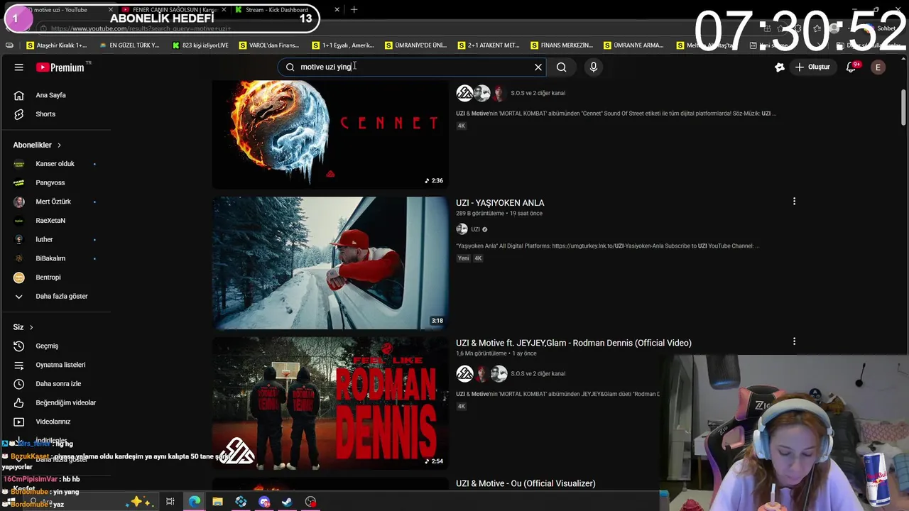This screenshot has height=511, width=909.
Task: Switch to the Stream - Kick Dashboard tab
Action: (277, 10)
